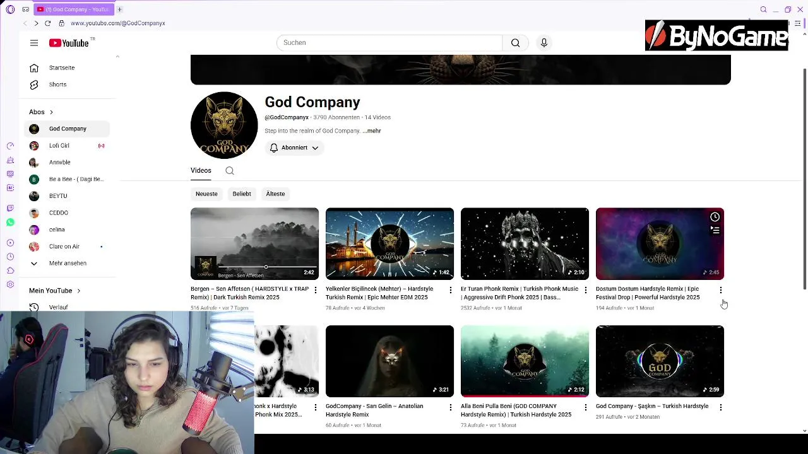Click the Startseite home item
Image resolution: width=808 pixels, height=454 pixels.
click(68, 67)
